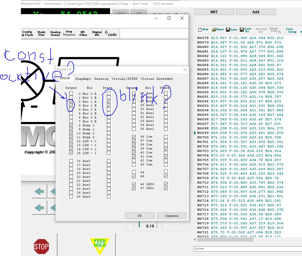302x256 pixels.
Task: Enable output checkbox for bit 16 Aux0
Action: (71, 161)
